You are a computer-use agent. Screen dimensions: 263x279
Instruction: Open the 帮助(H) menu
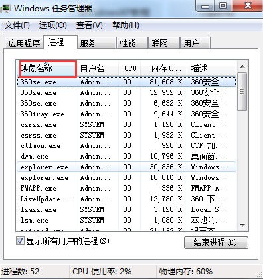(x=126, y=25)
